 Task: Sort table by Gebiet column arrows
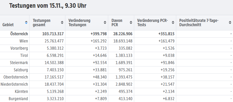(26, 22)
